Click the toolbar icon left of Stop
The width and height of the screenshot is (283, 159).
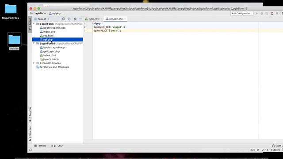pos(272,13)
